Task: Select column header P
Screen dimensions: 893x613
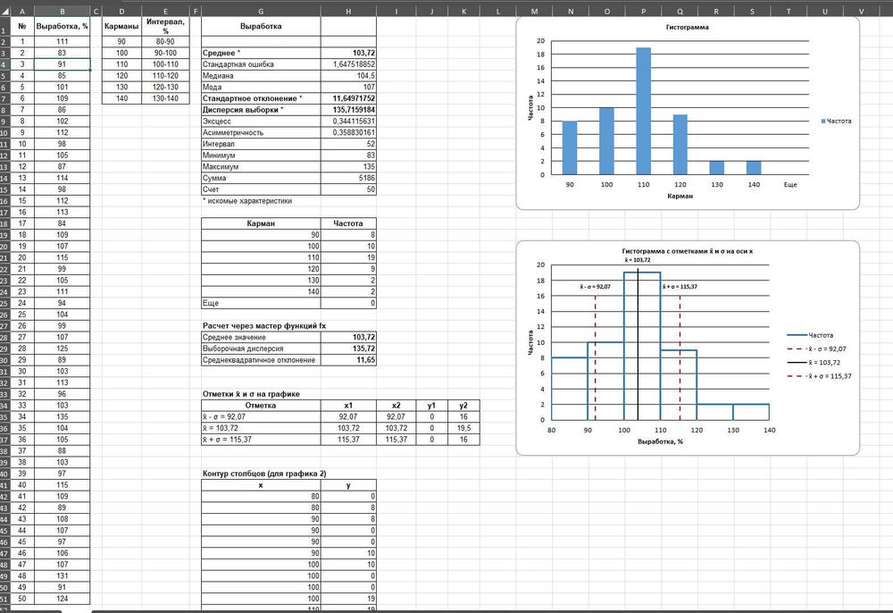Action: [644, 12]
